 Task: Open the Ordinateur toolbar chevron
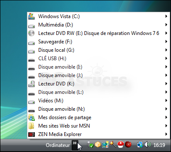(x=75, y=145)
